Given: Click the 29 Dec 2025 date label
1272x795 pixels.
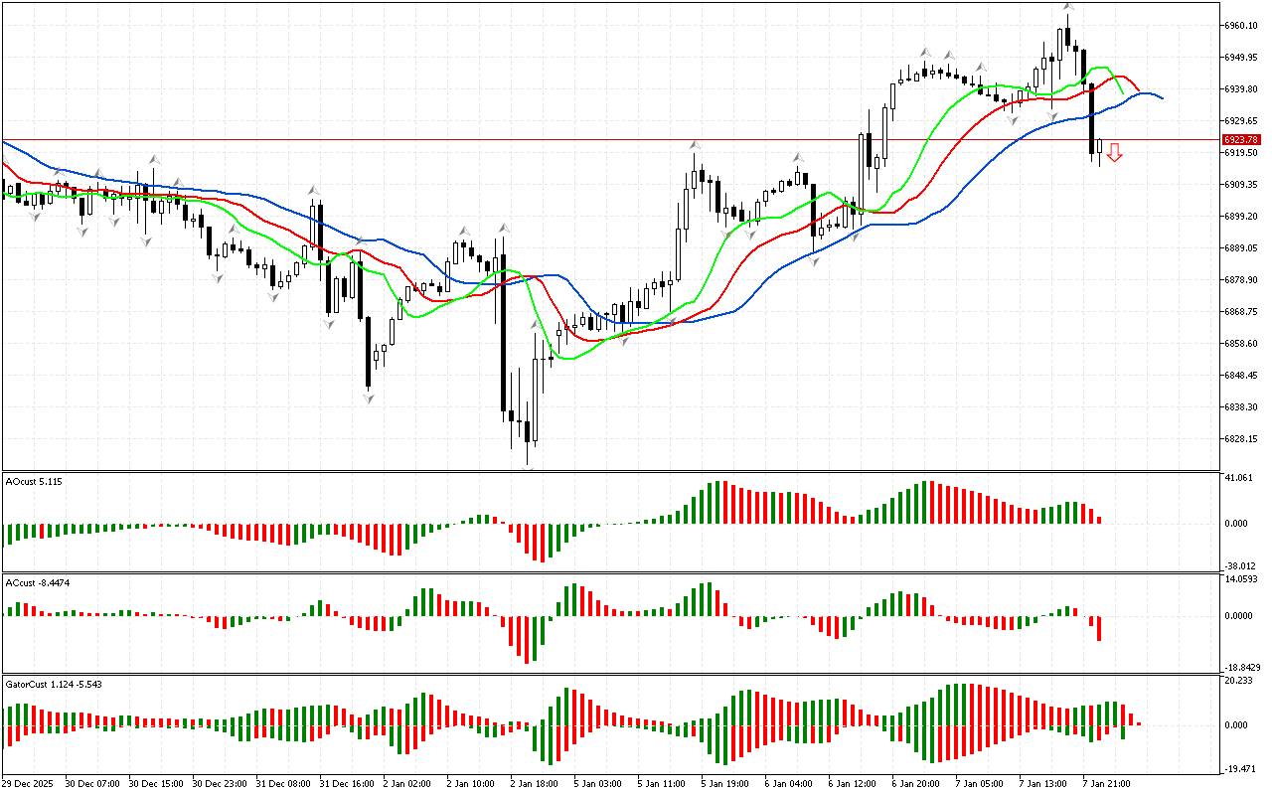Looking at the screenshot, I should (x=31, y=784).
